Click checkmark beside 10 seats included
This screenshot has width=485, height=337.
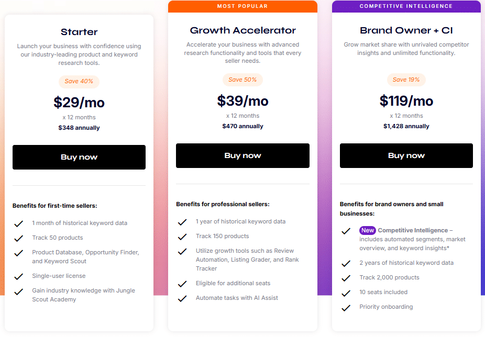(346, 293)
